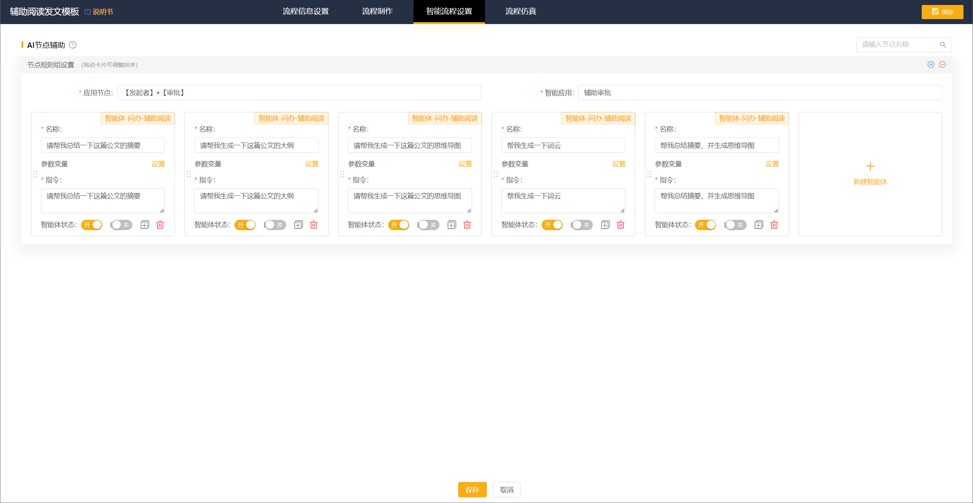Click the blue plus icon to add rule group
The height and width of the screenshot is (503, 973).
pos(931,65)
